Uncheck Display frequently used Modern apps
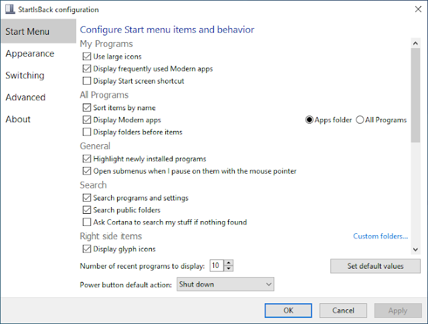Screen dimensions: 428x324 point(87,69)
